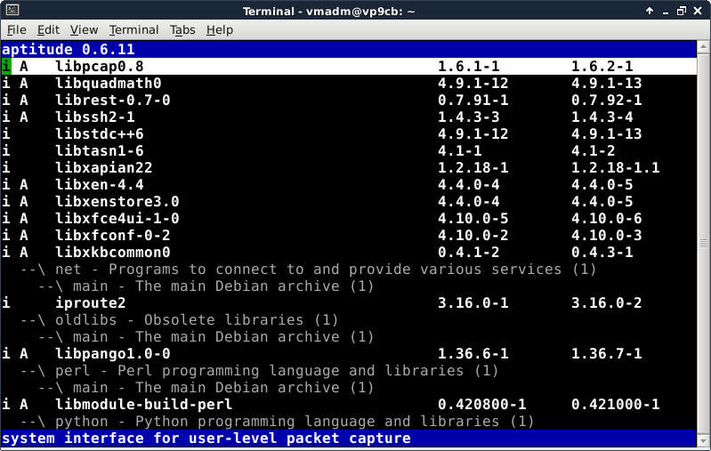Open the Help menu
711x451 pixels.
[219, 30]
